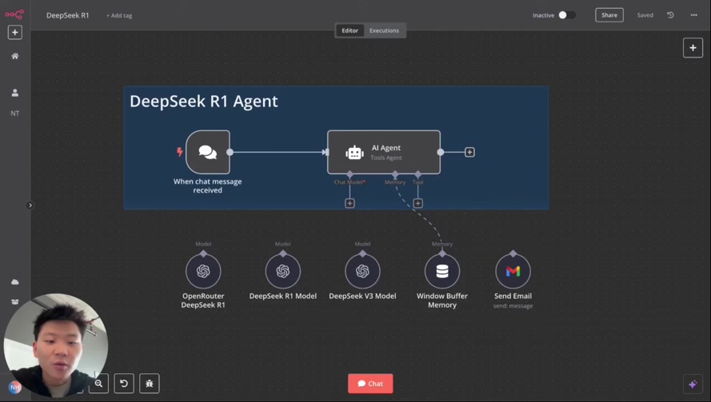Select the DeepSeek R1 Agent sticky note title
Screen dimensions: 711x402
pyautogui.click(x=204, y=101)
